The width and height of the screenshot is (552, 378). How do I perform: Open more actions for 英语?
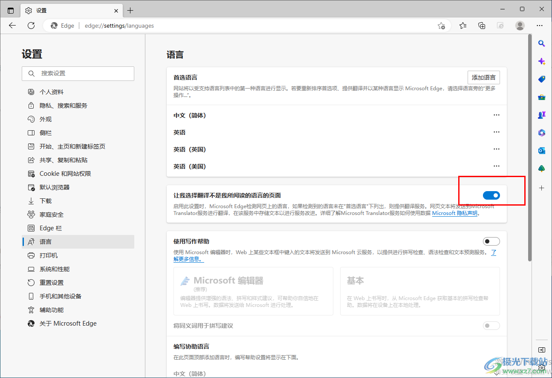pyautogui.click(x=497, y=132)
